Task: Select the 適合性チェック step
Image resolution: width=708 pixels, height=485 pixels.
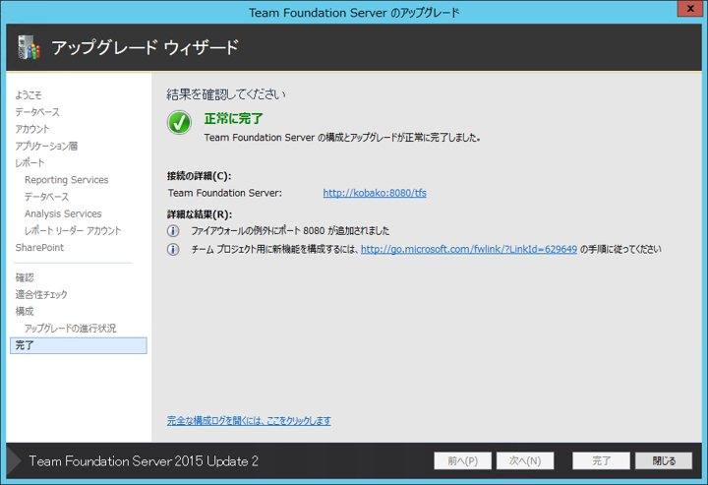Action: click(41, 295)
